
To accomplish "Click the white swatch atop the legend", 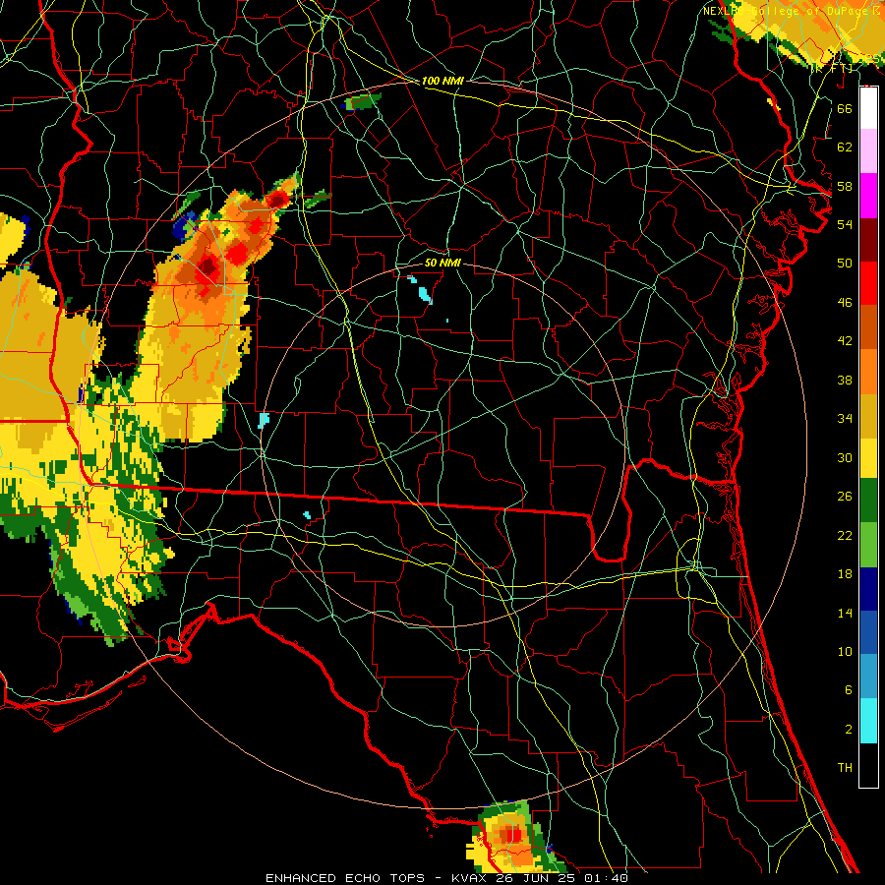I will tap(868, 108).
